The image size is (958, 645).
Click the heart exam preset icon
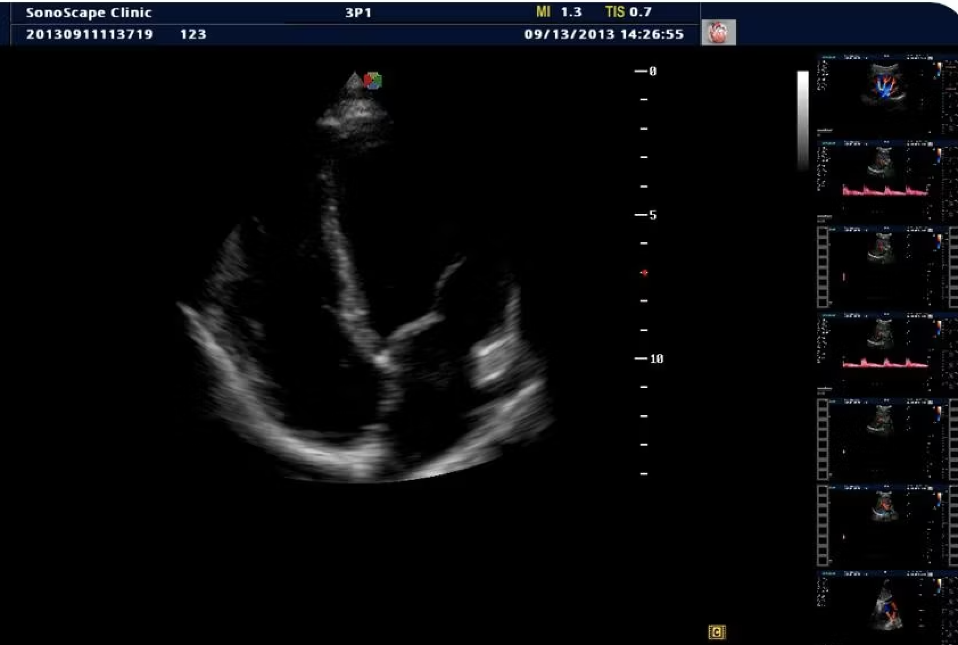(719, 32)
